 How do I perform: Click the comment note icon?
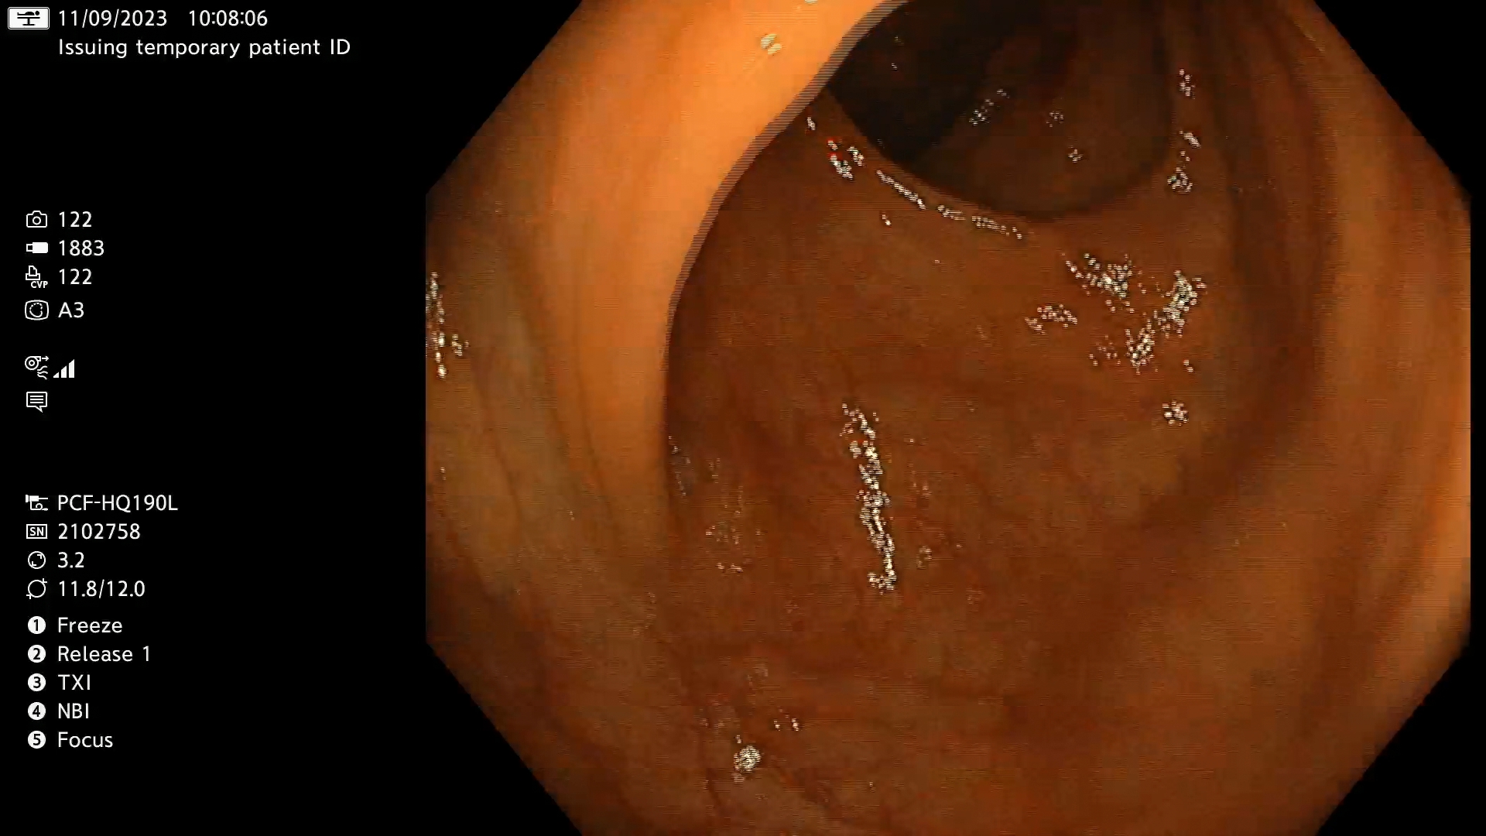tap(36, 402)
